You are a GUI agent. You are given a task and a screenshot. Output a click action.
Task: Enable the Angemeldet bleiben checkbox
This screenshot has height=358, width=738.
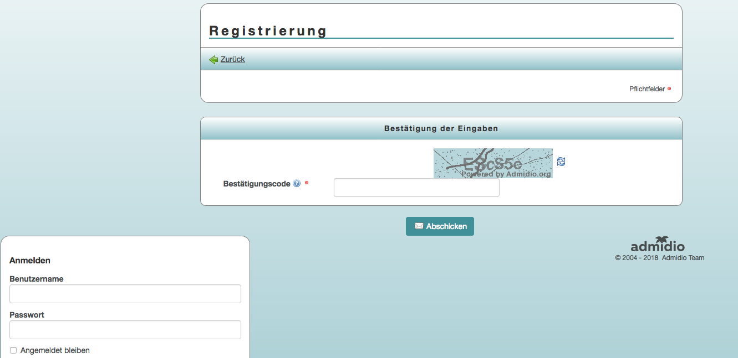(13, 350)
